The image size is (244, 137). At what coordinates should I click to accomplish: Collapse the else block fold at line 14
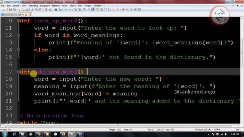(x=18, y=50)
